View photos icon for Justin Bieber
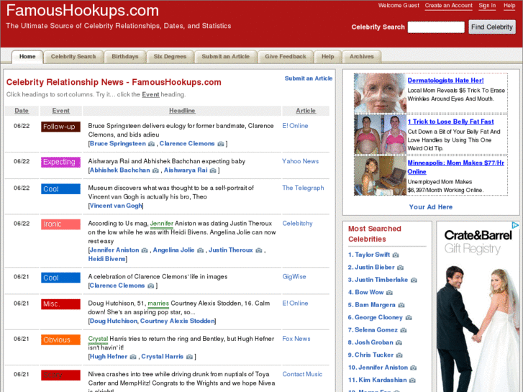Viewport: 523px width, 392px height. [400, 268]
